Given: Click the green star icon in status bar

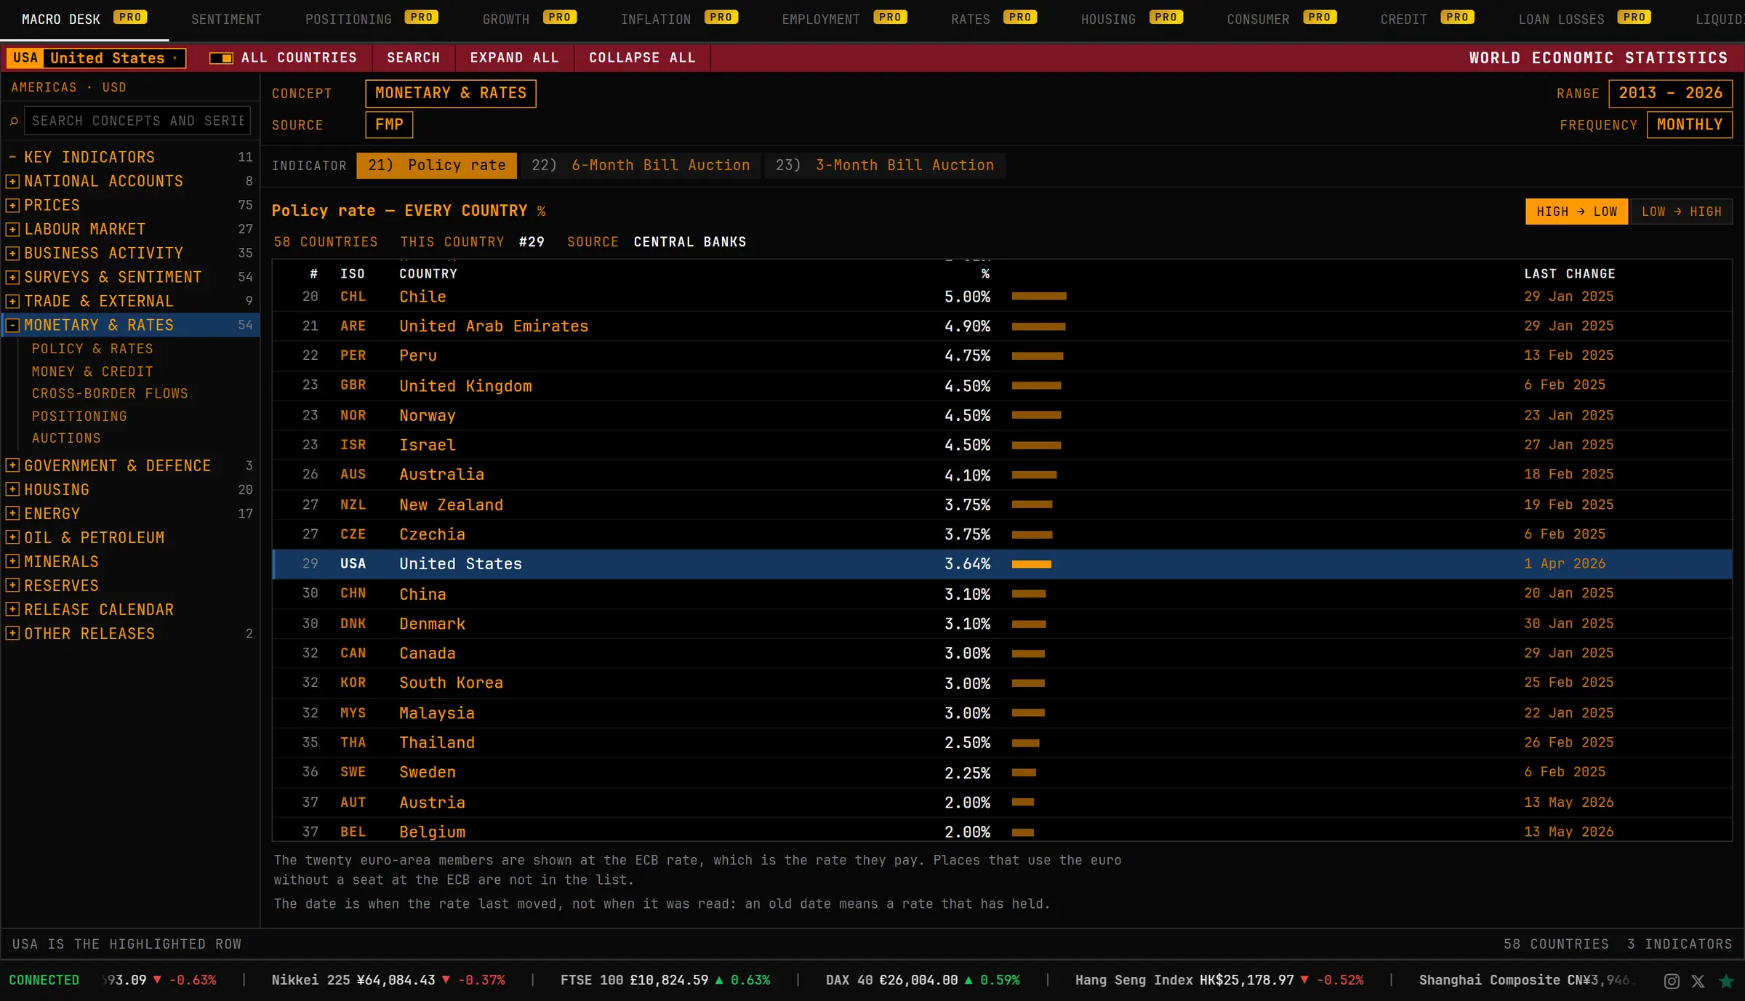Looking at the screenshot, I should 1726,981.
